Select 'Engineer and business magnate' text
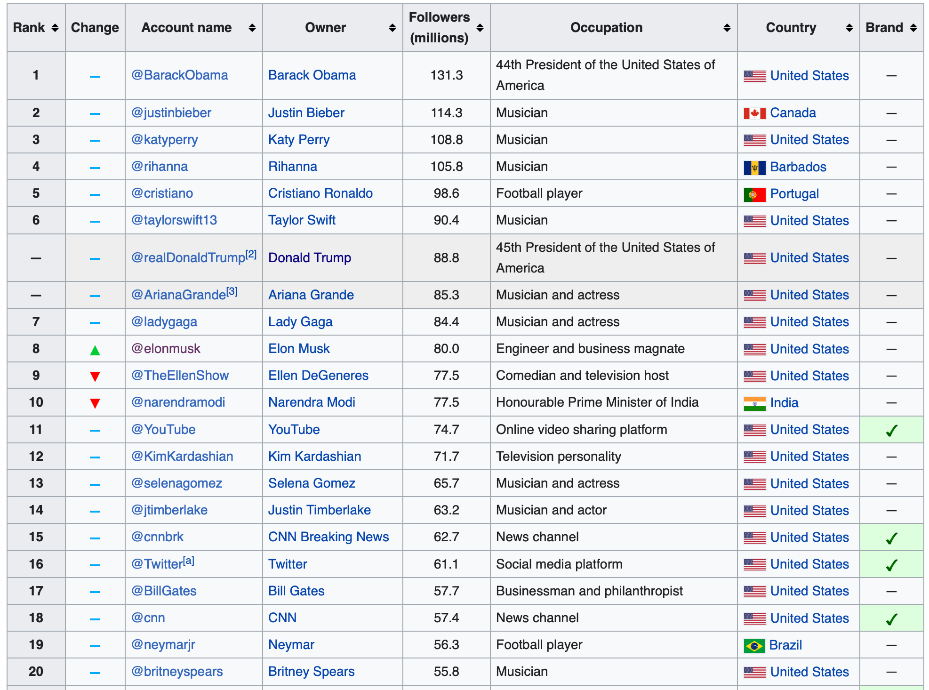Viewport: 929px width, 690px height. [x=590, y=349]
